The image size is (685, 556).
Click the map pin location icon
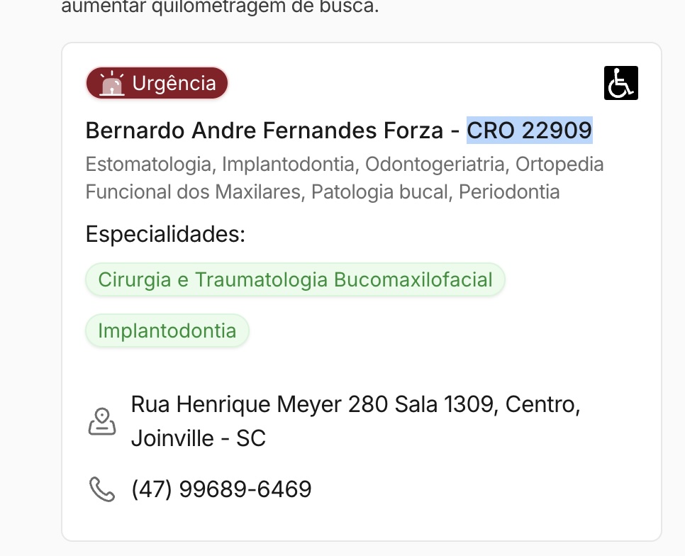point(102,421)
